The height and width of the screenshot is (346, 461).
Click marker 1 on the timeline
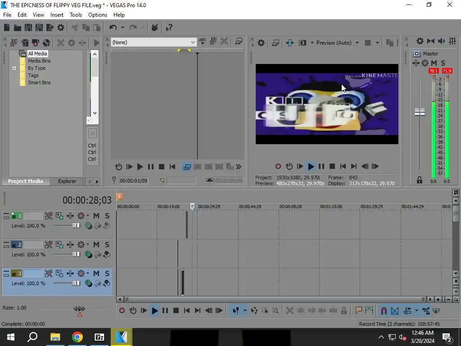(x=119, y=196)
